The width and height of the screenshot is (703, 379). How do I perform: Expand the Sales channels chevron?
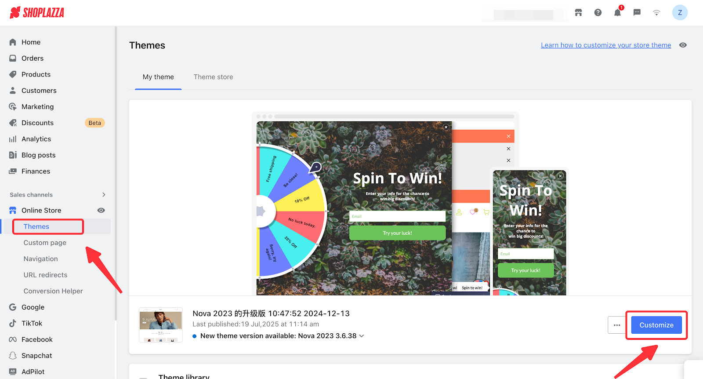104,195
